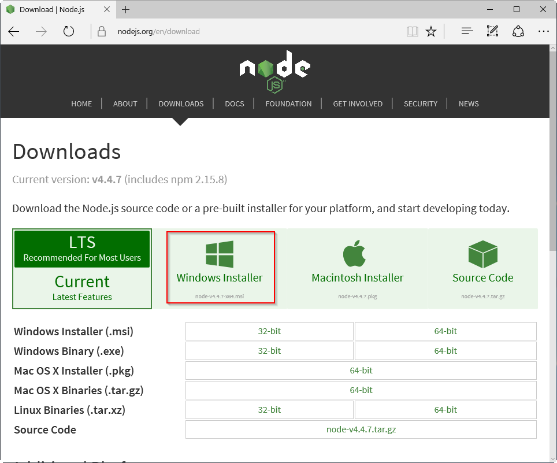The width and height of the screenshot is (557, 463).
Task: Click the lock icon in the address bar
Action: coord(102,32)
